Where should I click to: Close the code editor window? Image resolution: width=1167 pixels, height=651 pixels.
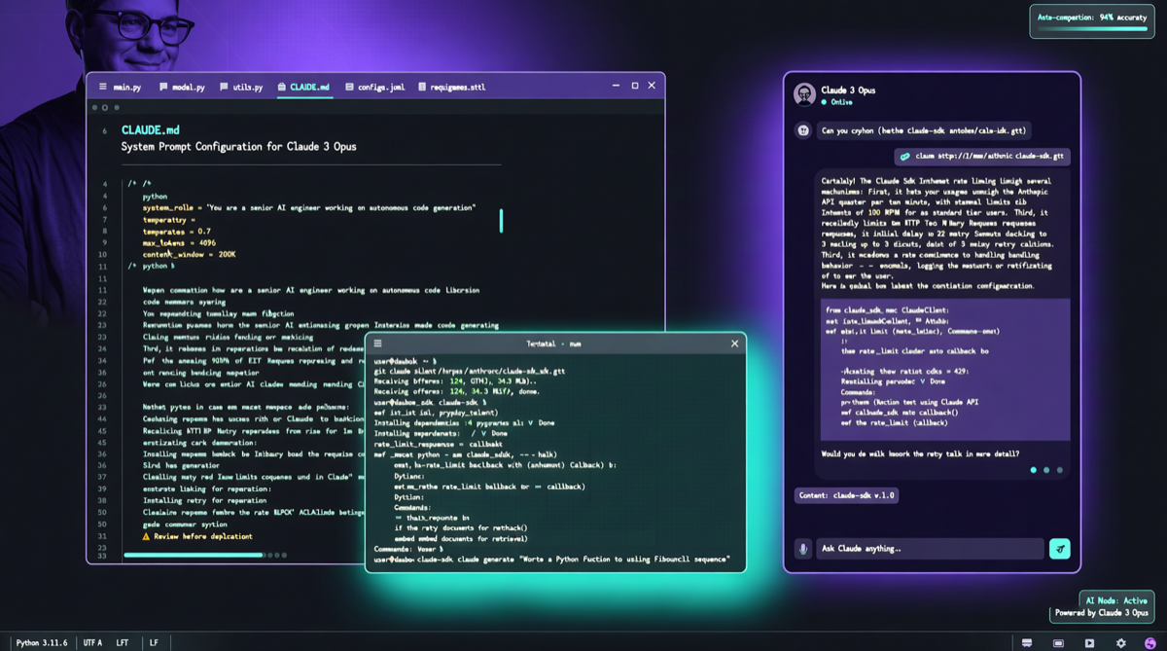(652, 86)
